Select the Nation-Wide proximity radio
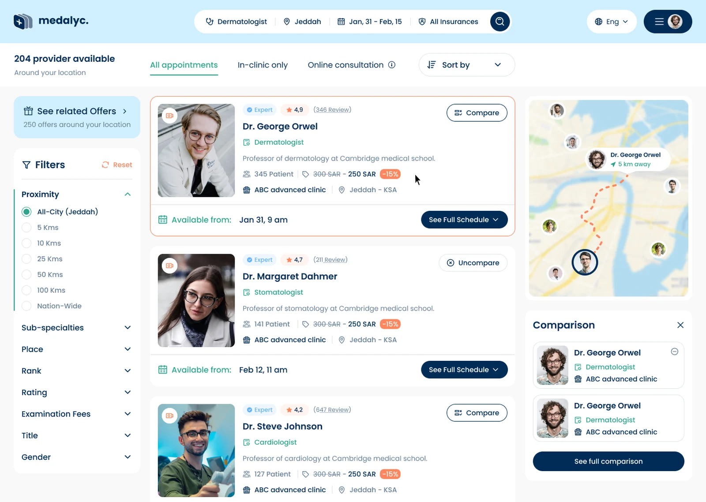The image size is (706, 502). pos(26,306)
